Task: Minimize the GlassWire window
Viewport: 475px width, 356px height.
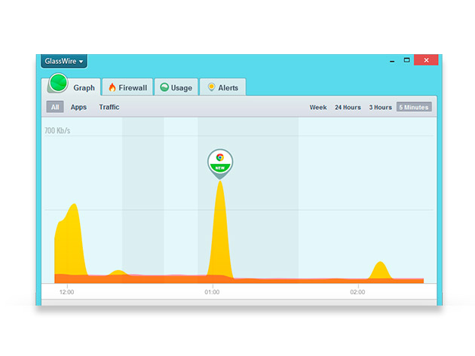Action: point(392,61)
